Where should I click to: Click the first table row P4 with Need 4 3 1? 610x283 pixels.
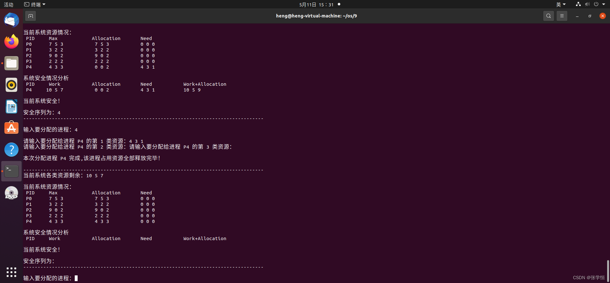tap(90, 67)
